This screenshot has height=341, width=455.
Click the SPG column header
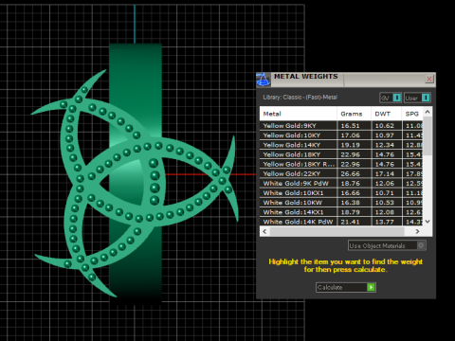point(412,114)
